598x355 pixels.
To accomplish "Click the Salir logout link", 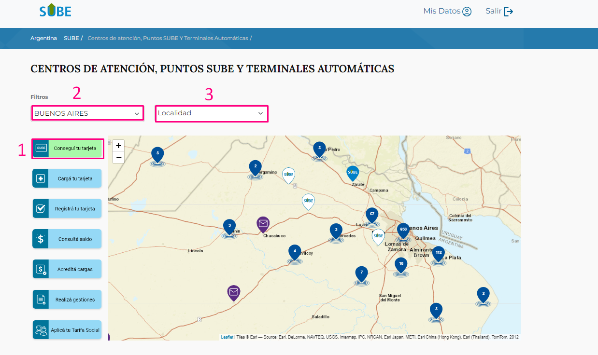I will click(499, 11).
